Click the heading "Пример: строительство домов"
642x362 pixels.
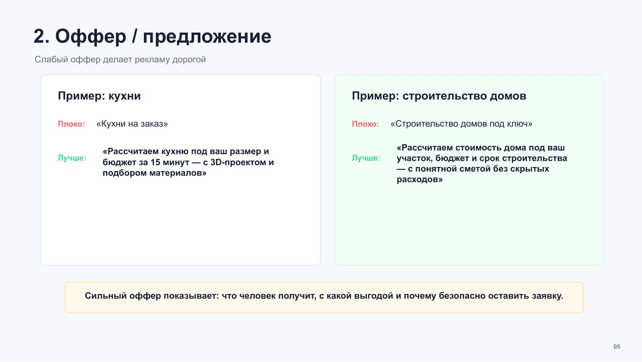439,96
